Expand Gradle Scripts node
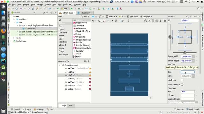This screenshot has height=114, width=204. (x=11, y=41)
